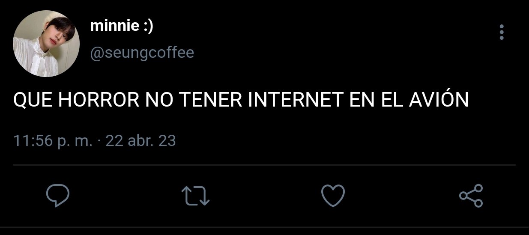Select the tweet text about INTERNET EN EL AVIÓN
The width and height of the screenshot is (529, 235).
click(x=241, y=101)
